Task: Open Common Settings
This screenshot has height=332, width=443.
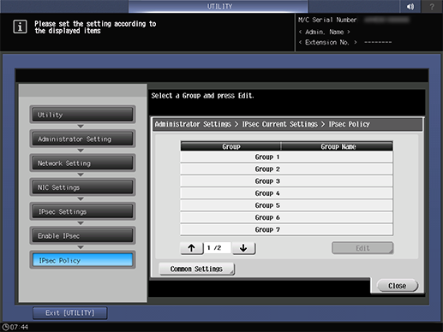Action: (196, 269)
